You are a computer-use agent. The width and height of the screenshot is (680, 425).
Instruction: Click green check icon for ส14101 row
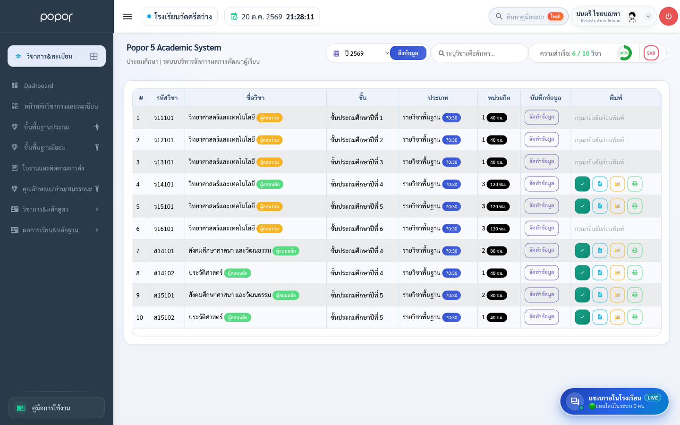coord(582,251)
